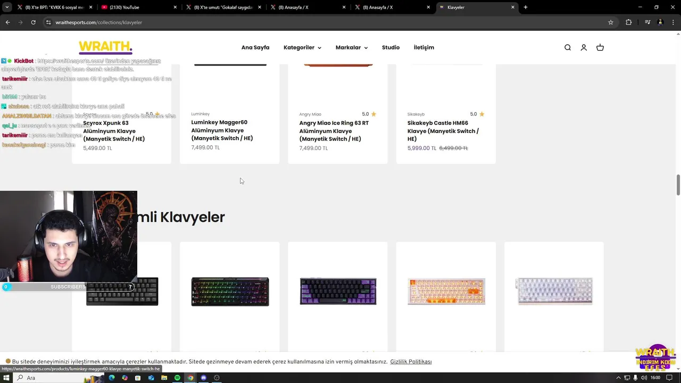Go to Ana Sayfa in the navigation
The height and width of the screenshot is (383, 681).
pyautogui.click(x=255, y=47)
